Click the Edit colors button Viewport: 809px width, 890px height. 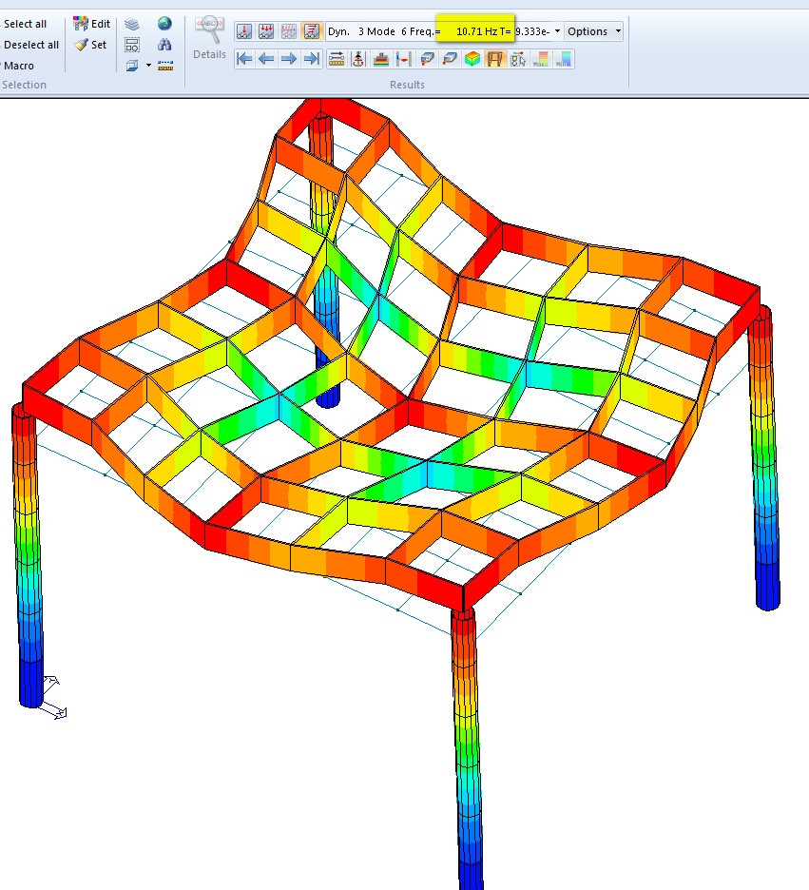(92, 24)
